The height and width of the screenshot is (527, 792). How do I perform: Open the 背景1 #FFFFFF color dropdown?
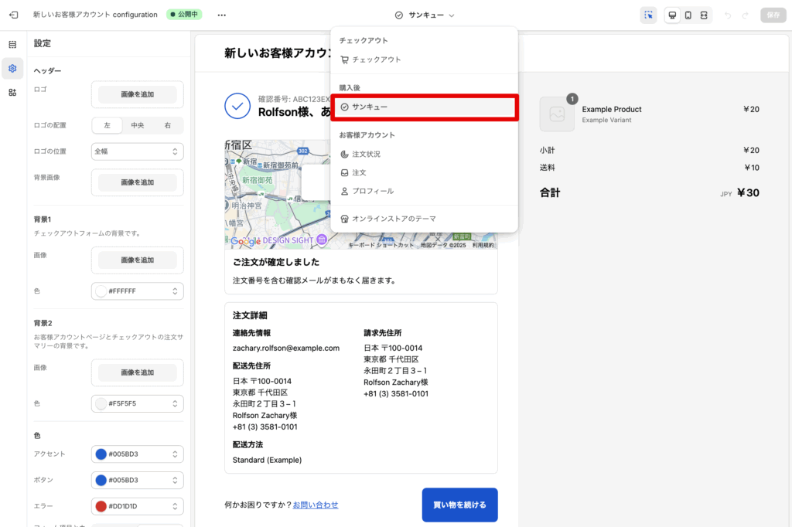point(138,291)
